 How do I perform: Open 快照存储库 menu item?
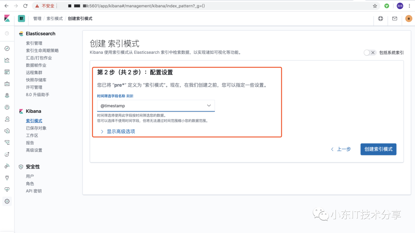(x=36, y=80)
